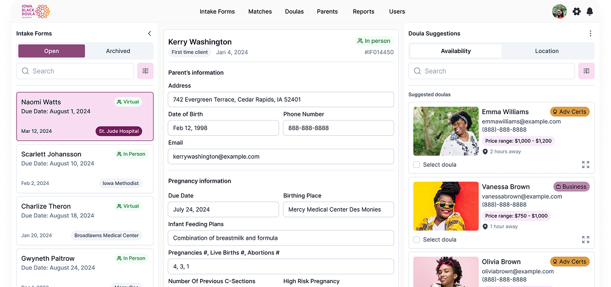Viewport: 611px width, 287px height.
Task: Collapse the Intake Forms panel
Action: [x=149, y=34]
